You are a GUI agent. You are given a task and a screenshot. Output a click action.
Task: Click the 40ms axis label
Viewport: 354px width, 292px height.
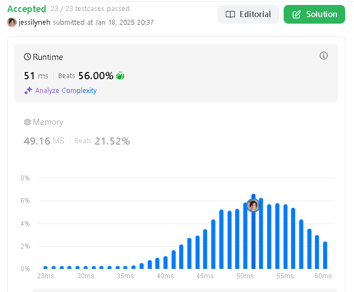point(165,276)
